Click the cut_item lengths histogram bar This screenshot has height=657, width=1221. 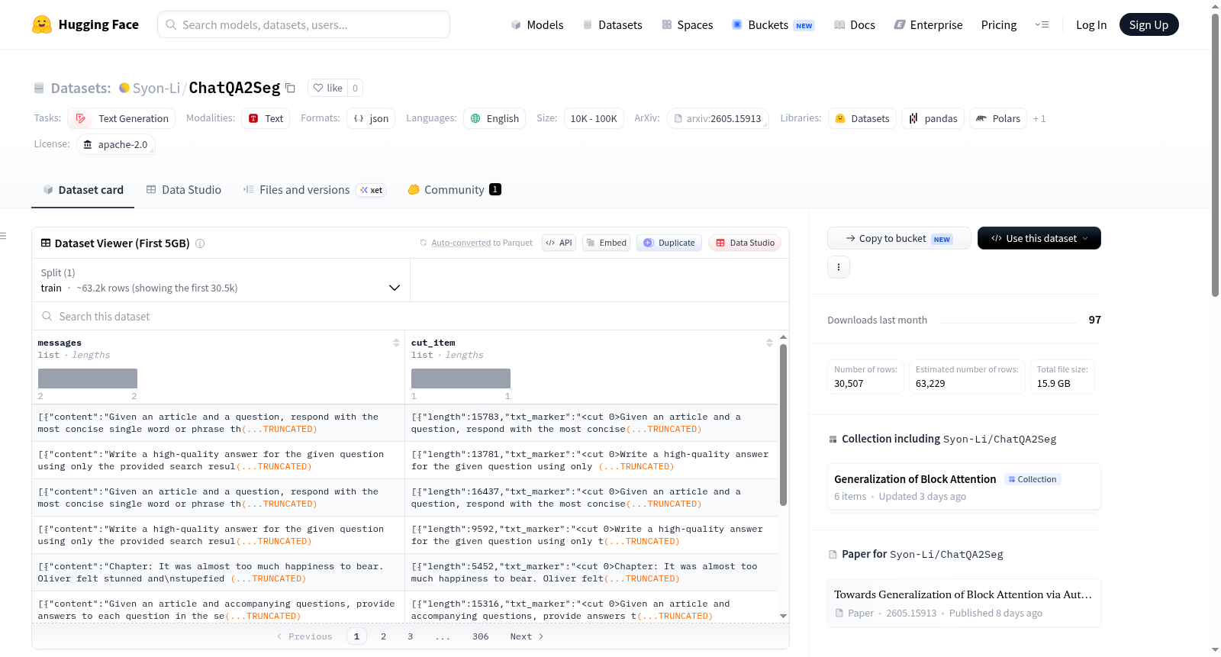point(461,378)
